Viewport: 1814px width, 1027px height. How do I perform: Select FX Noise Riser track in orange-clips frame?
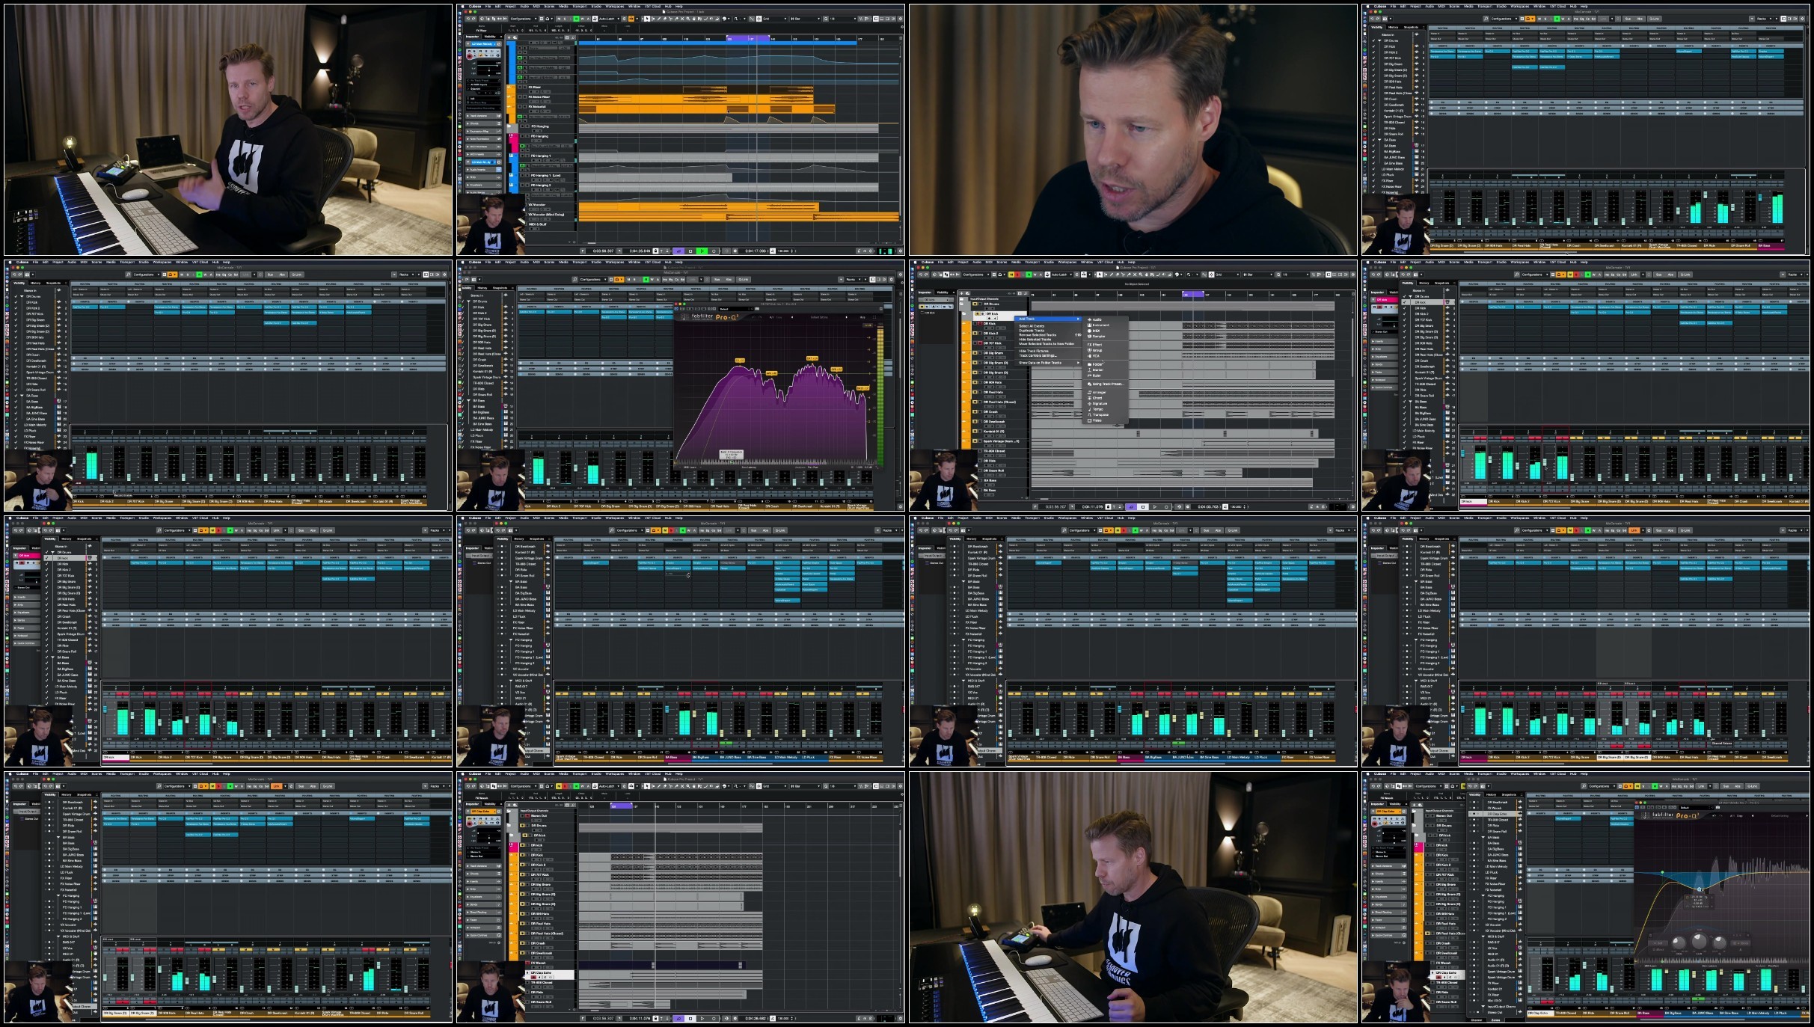click(539, 96)
